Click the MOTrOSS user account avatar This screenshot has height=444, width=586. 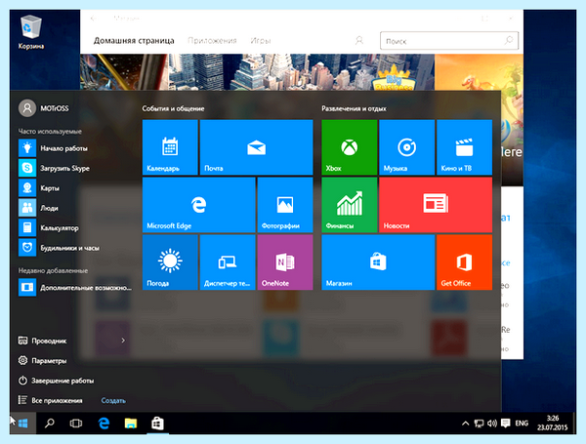click(27, 108)
